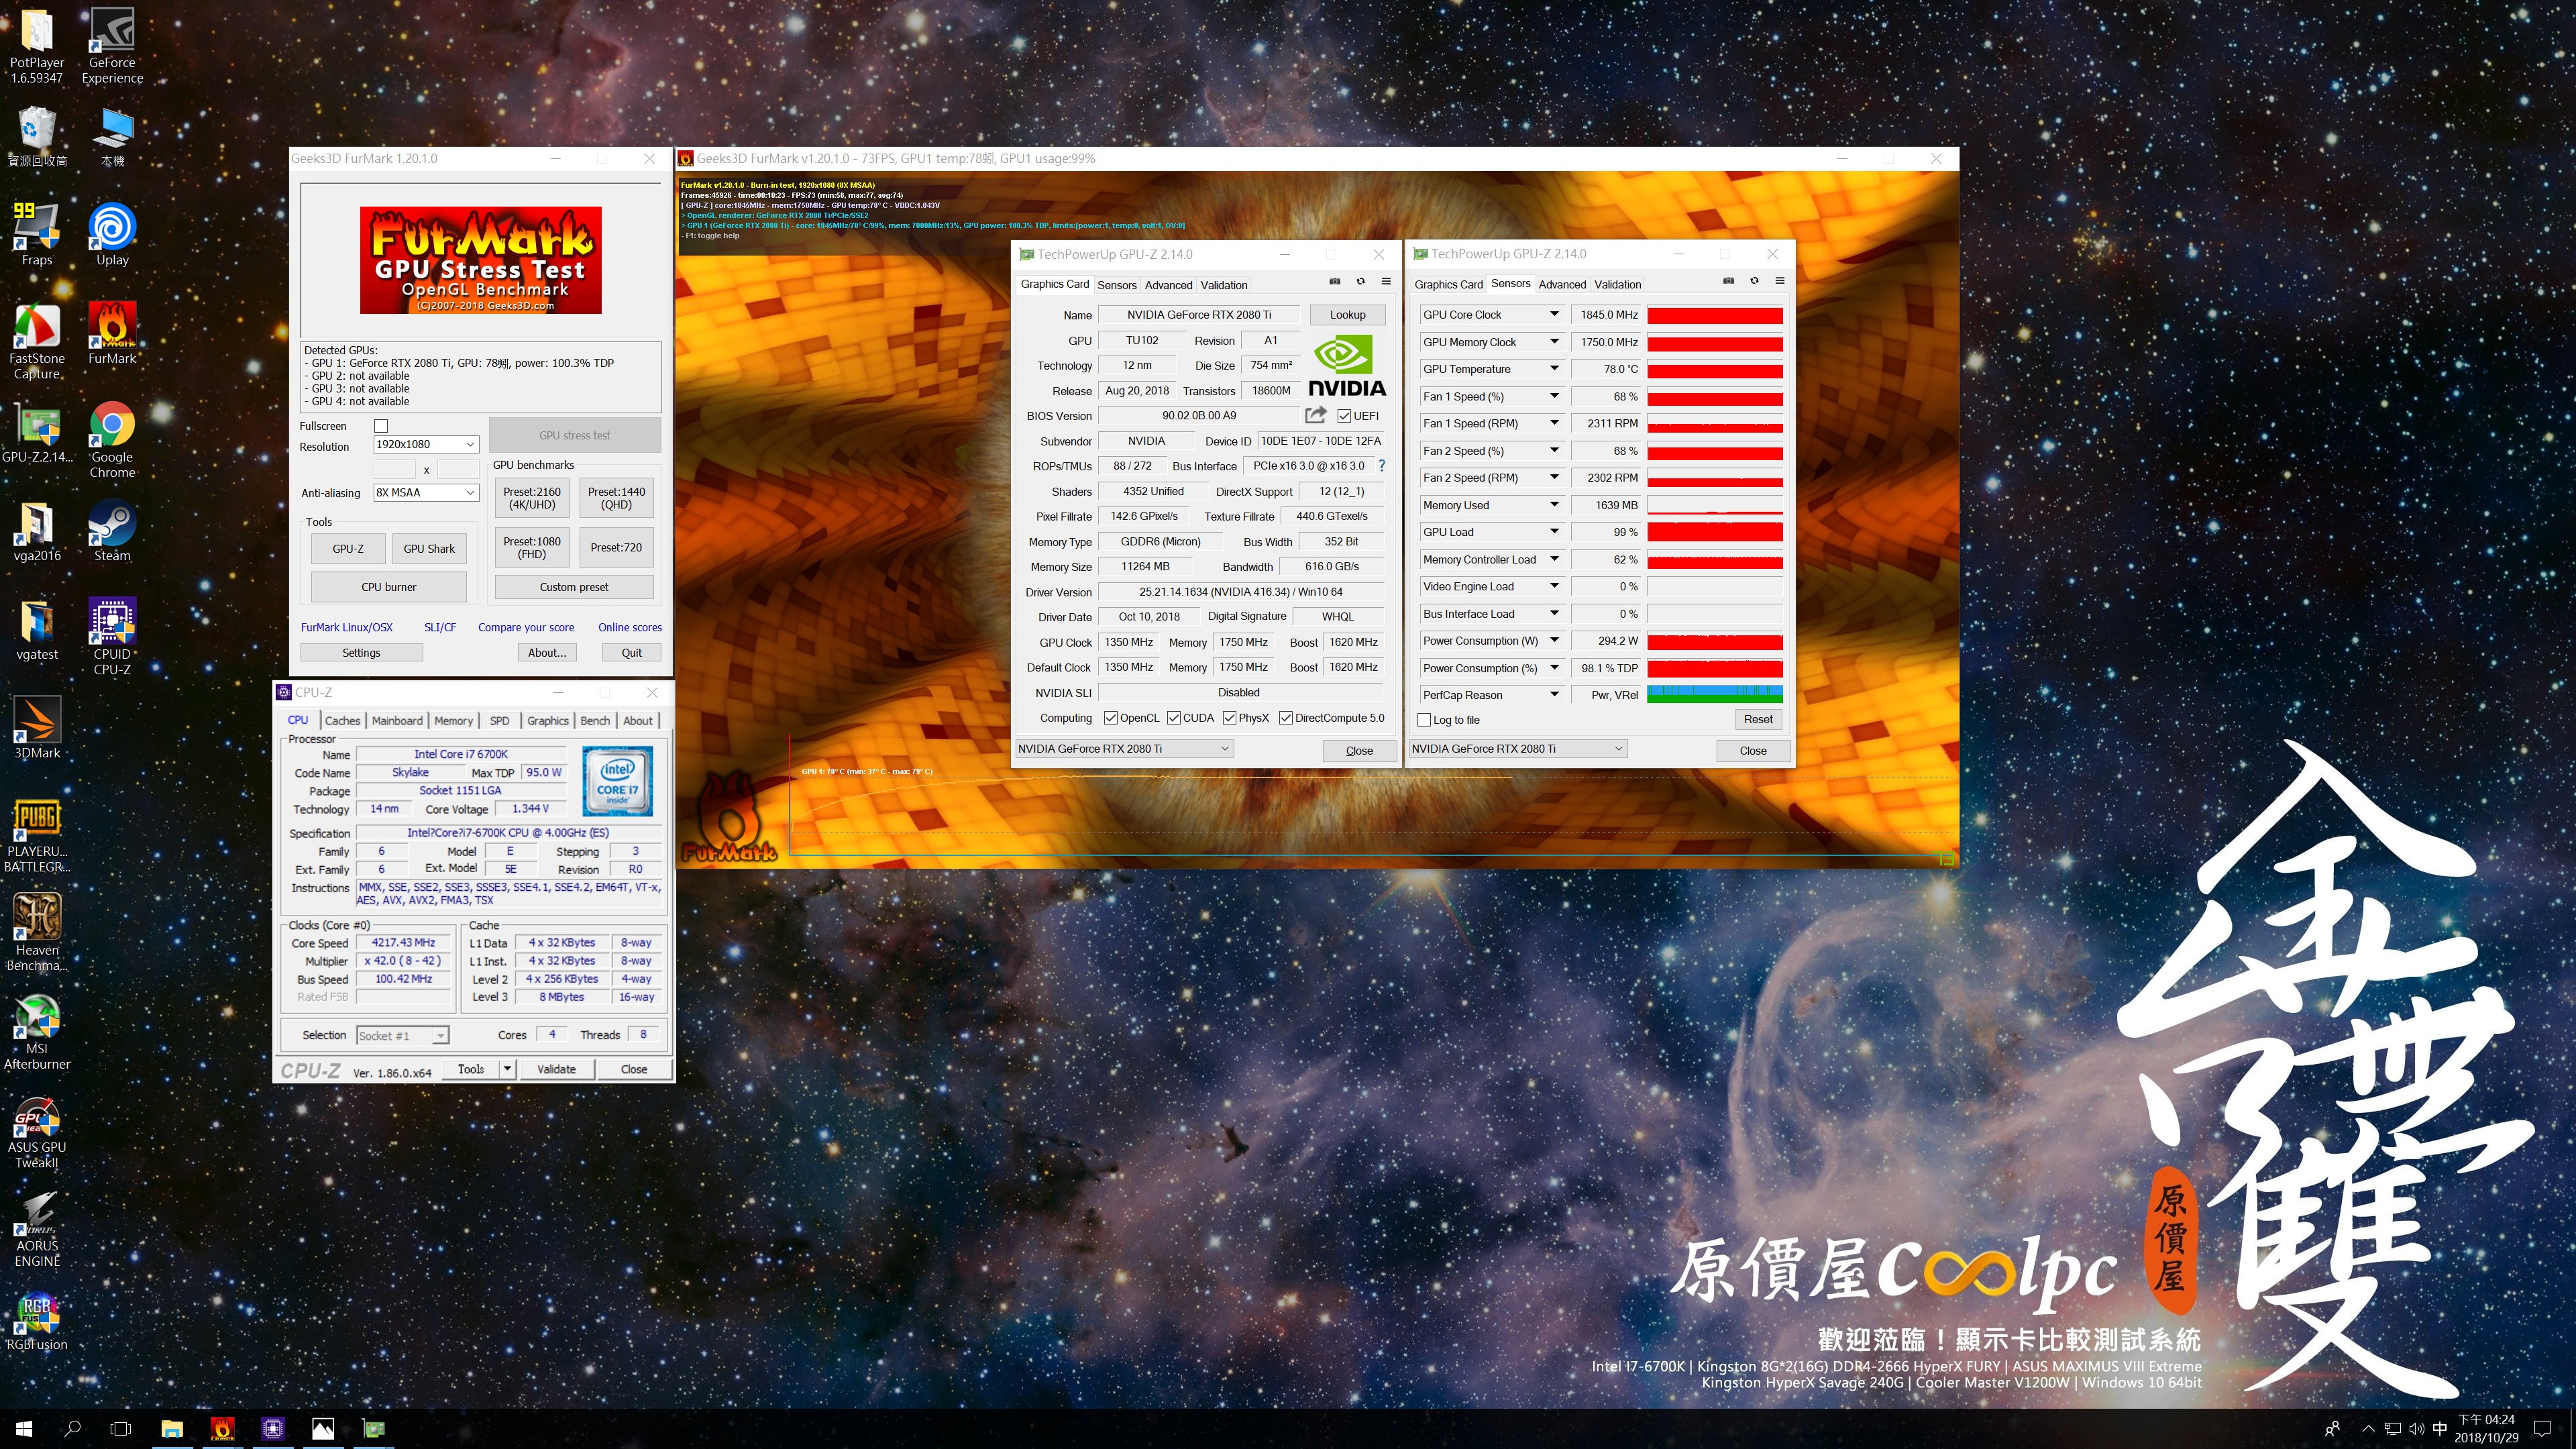Click Bus Interface question mark in GPU-Z
The width and height of the screenshot is (2576, 1449).
tap(1382, 466)
